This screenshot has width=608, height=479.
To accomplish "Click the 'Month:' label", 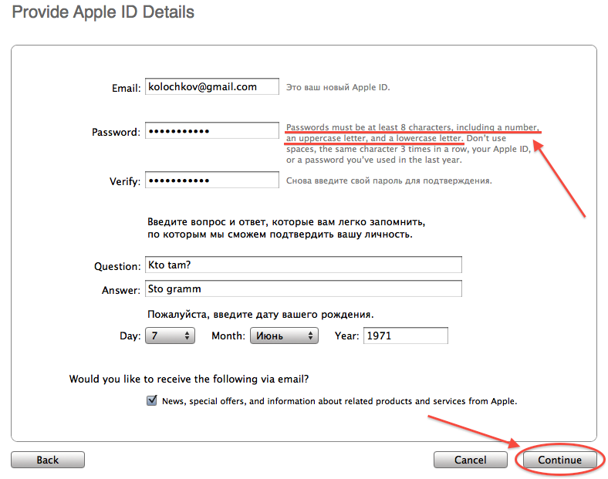I will [228, 336].
